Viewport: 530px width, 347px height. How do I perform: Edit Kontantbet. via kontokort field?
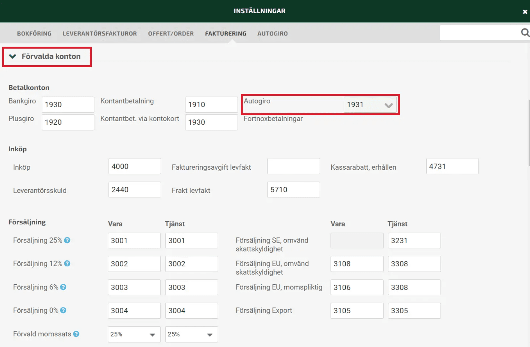tap(211, 122)
